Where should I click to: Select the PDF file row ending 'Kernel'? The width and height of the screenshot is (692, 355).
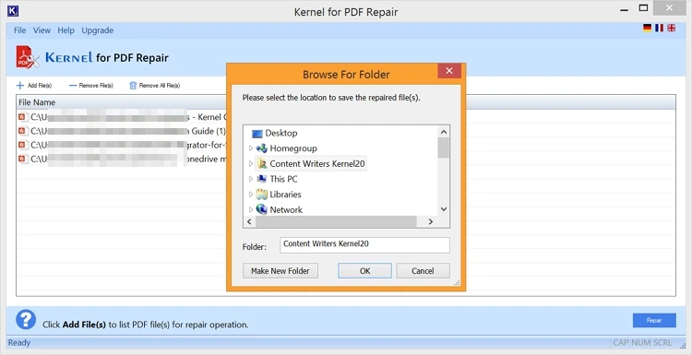point(122,117)
